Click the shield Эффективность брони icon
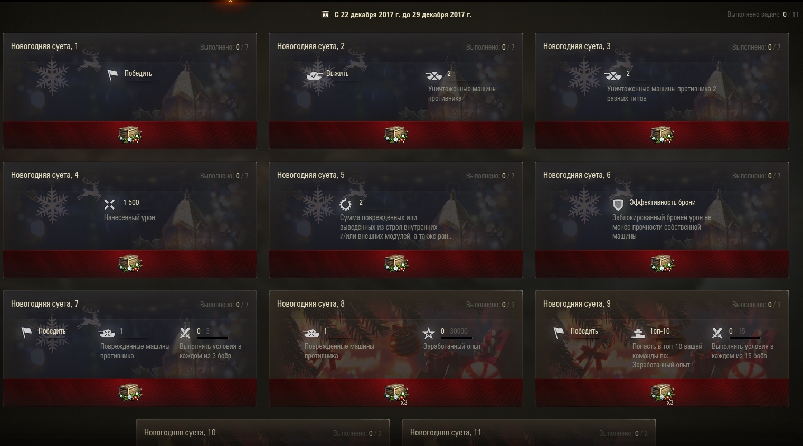The height and width of the screenshot is (446, 803). tap(618, 204)
